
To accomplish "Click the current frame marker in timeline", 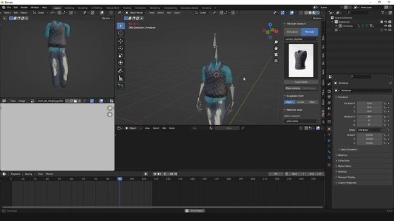I will [120, 179].
